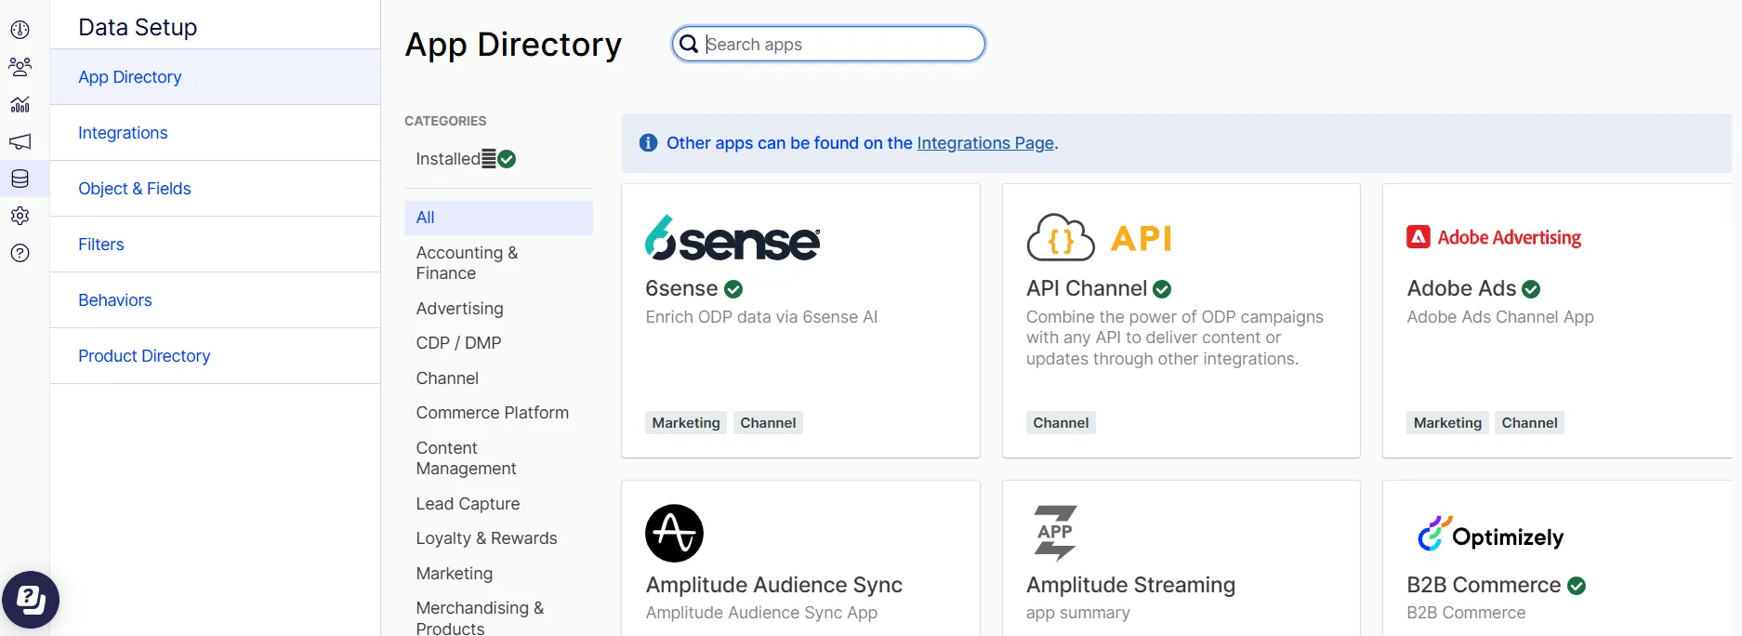Viewport: 1742px width, 636px height.
Task: Click the list icon next to Installed
Action: pos(489,159)
